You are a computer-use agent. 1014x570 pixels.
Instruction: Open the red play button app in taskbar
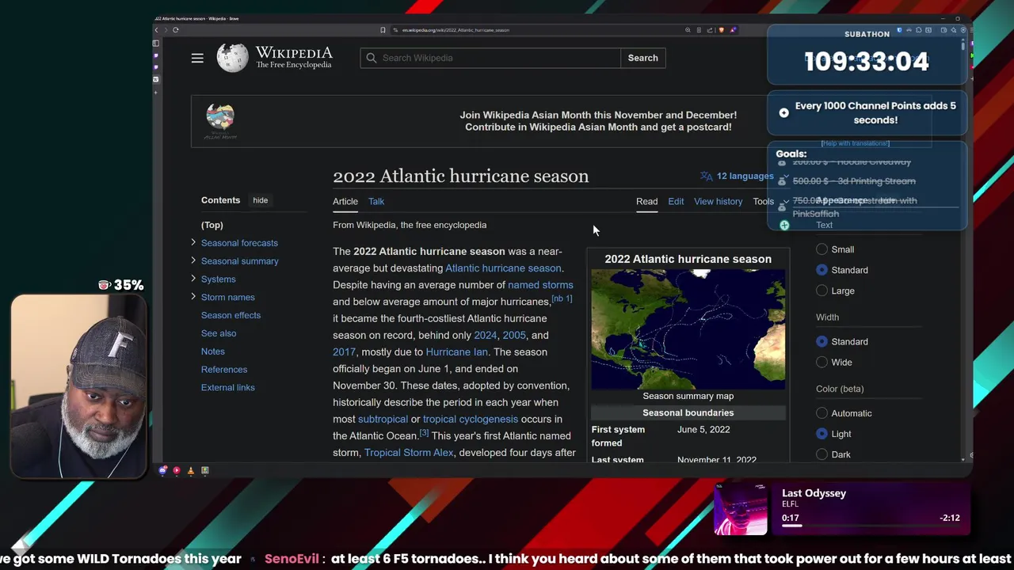pos(177,470)
